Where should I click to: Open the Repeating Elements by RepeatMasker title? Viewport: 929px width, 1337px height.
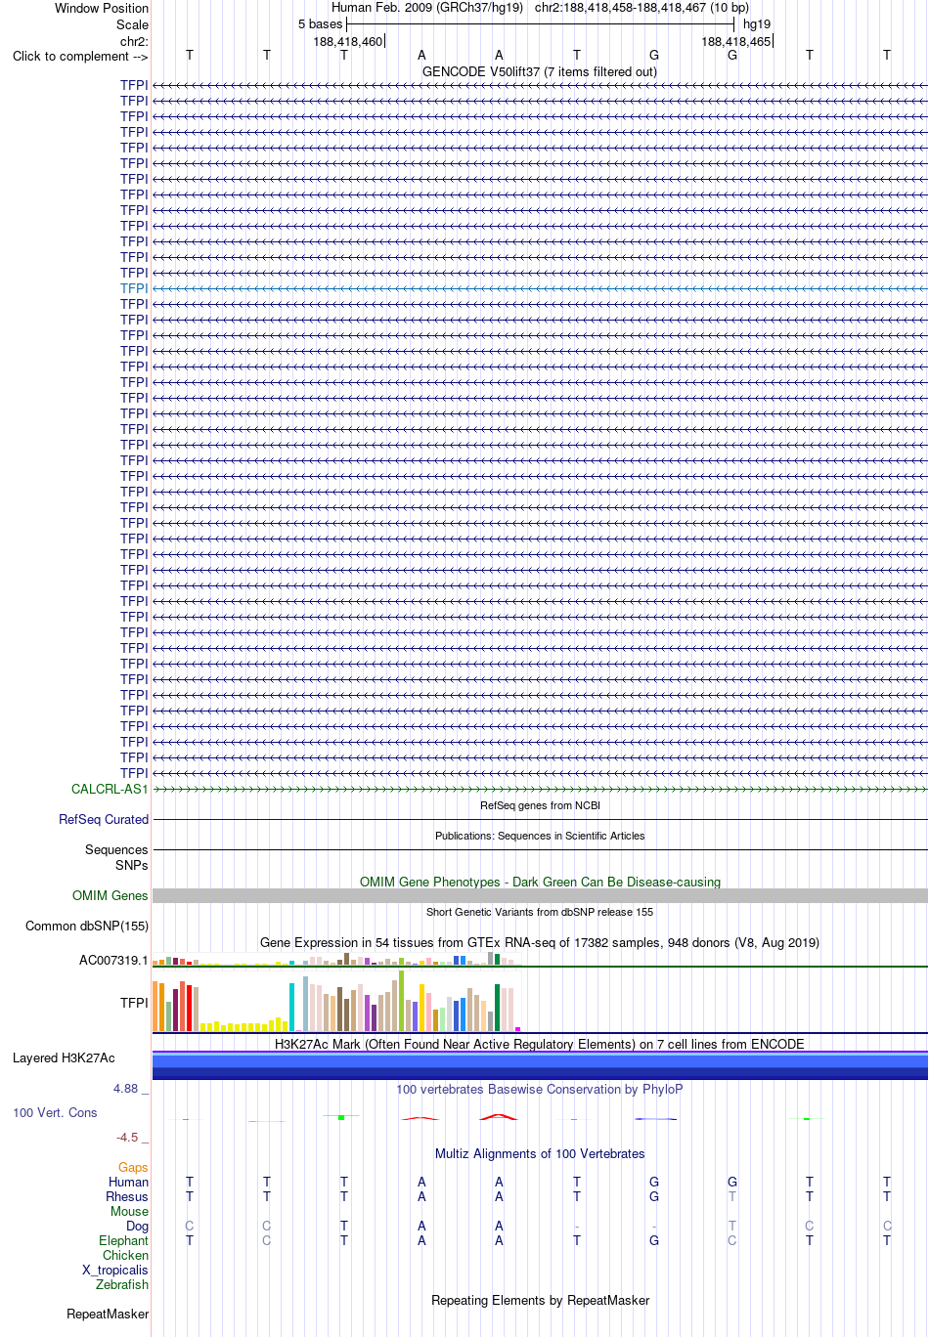(540, 1300)
